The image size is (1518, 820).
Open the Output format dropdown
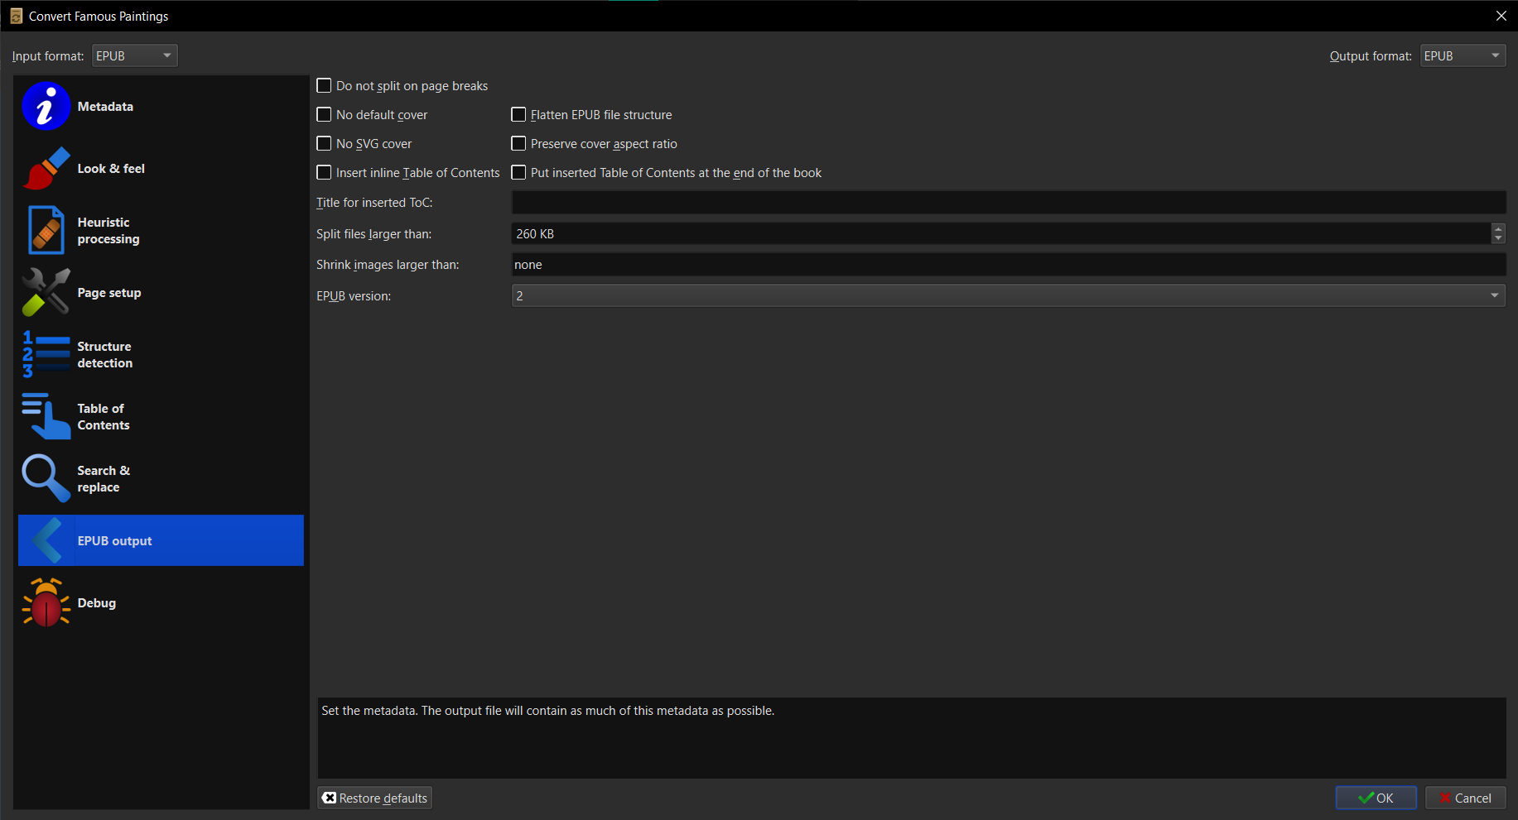1462,55
